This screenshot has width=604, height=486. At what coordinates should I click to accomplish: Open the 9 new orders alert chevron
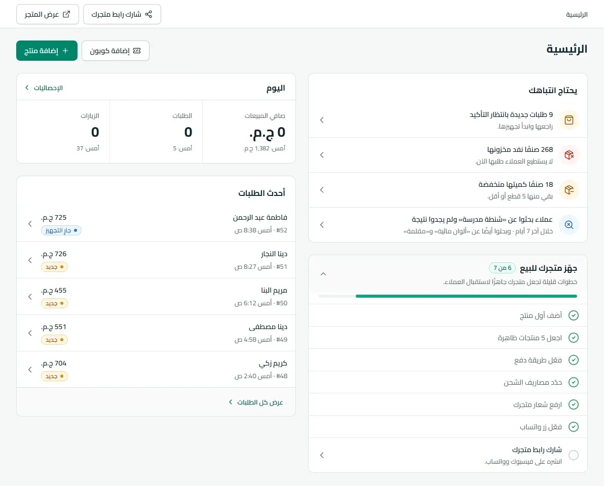(x=322, y=120)
